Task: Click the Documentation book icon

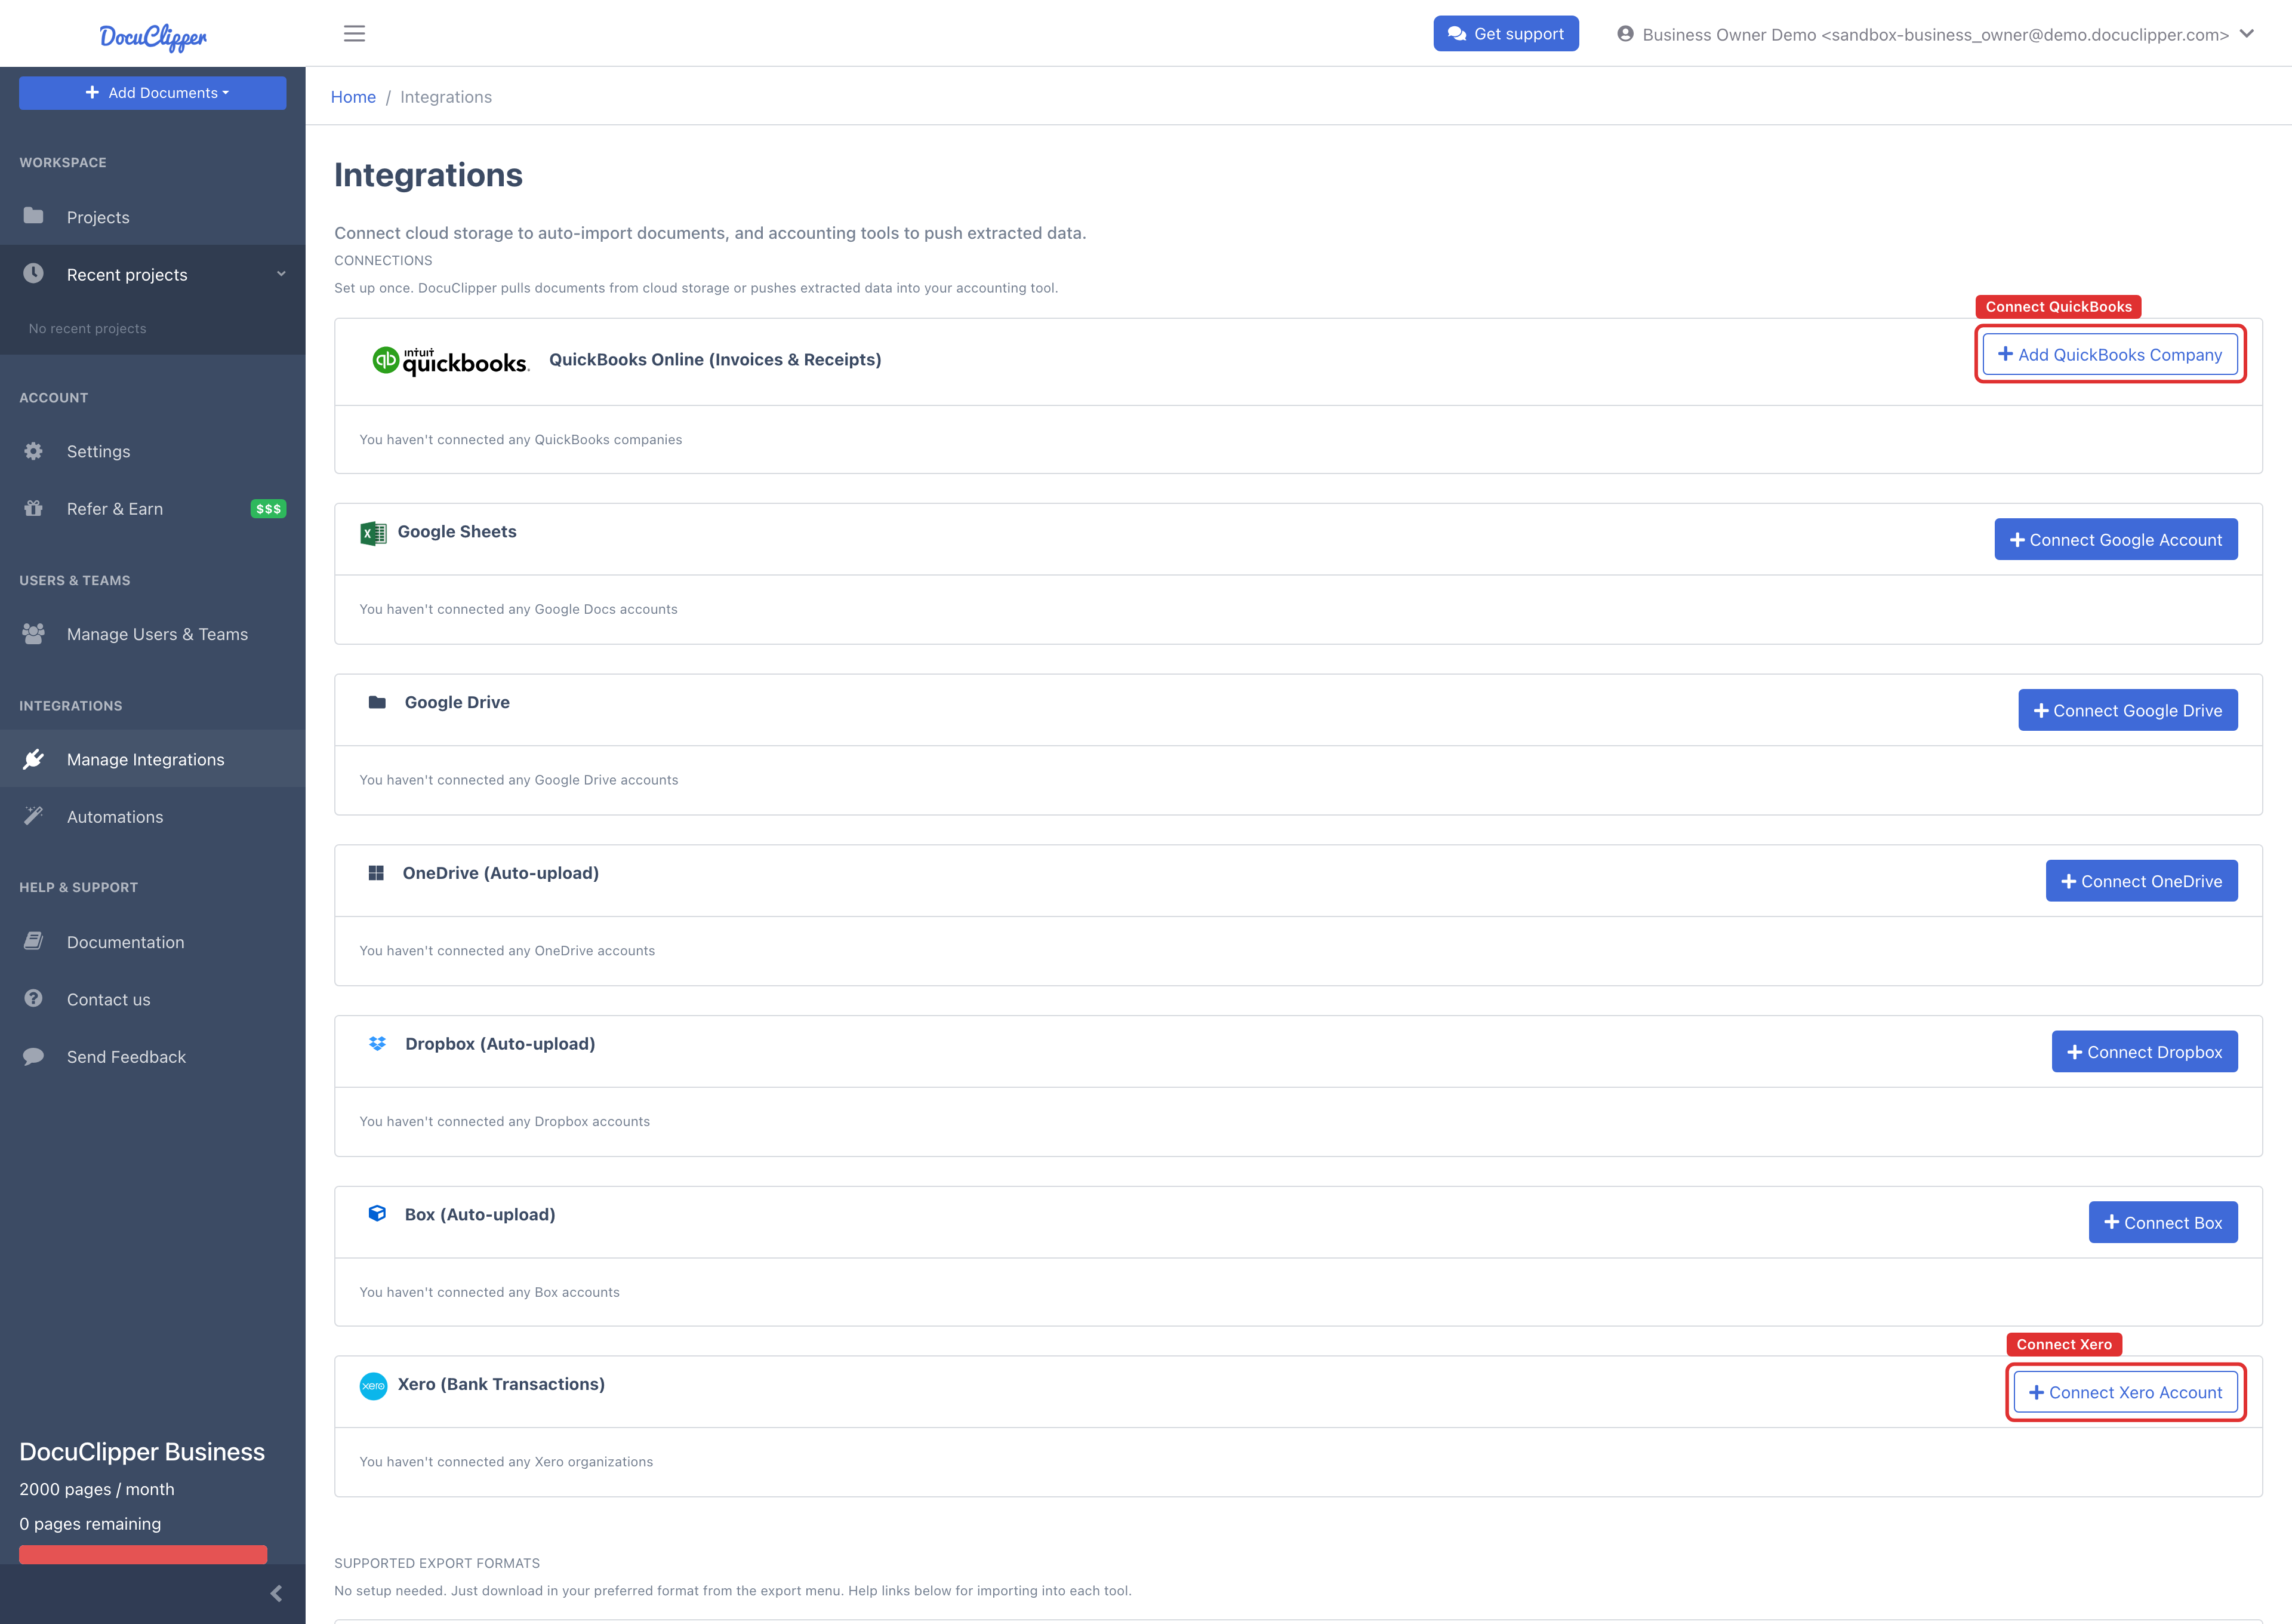Action: click(x=33, y=941)
